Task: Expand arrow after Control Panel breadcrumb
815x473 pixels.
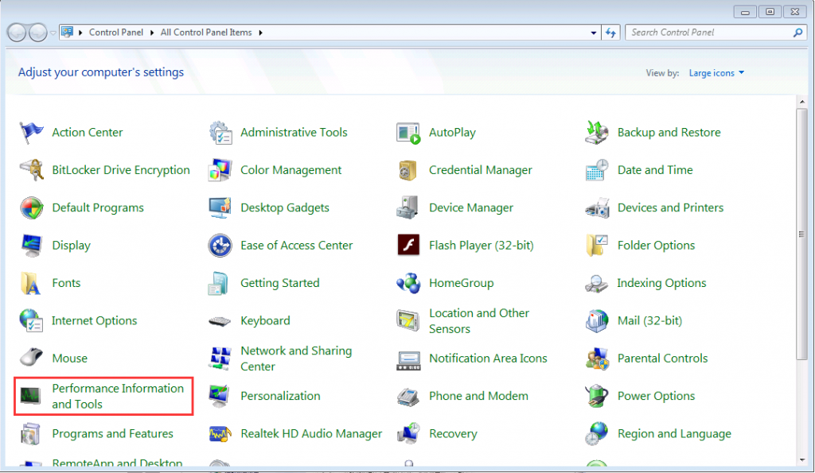Action: coord(152,33)
